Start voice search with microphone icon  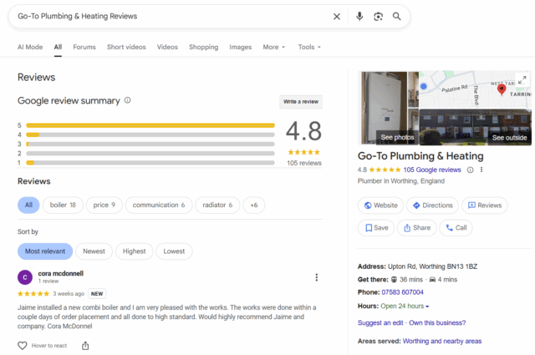[359, 17]
